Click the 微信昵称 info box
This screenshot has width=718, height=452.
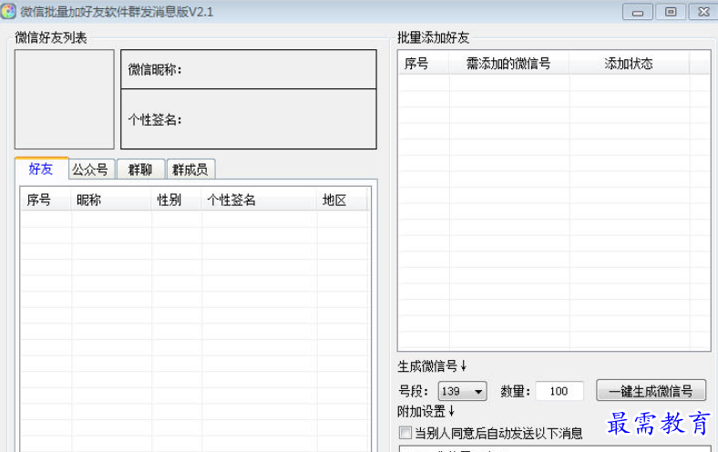pos(249,69)
